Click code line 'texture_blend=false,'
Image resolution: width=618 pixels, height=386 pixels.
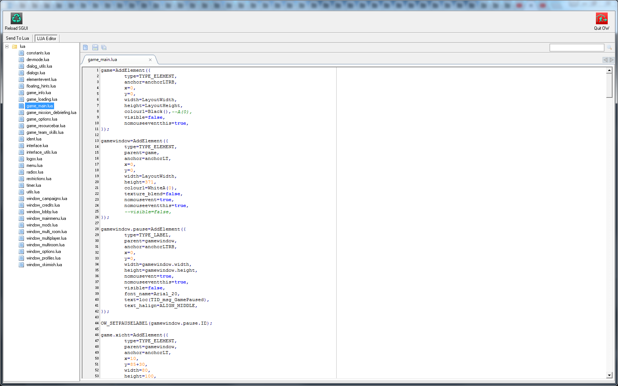153,194
